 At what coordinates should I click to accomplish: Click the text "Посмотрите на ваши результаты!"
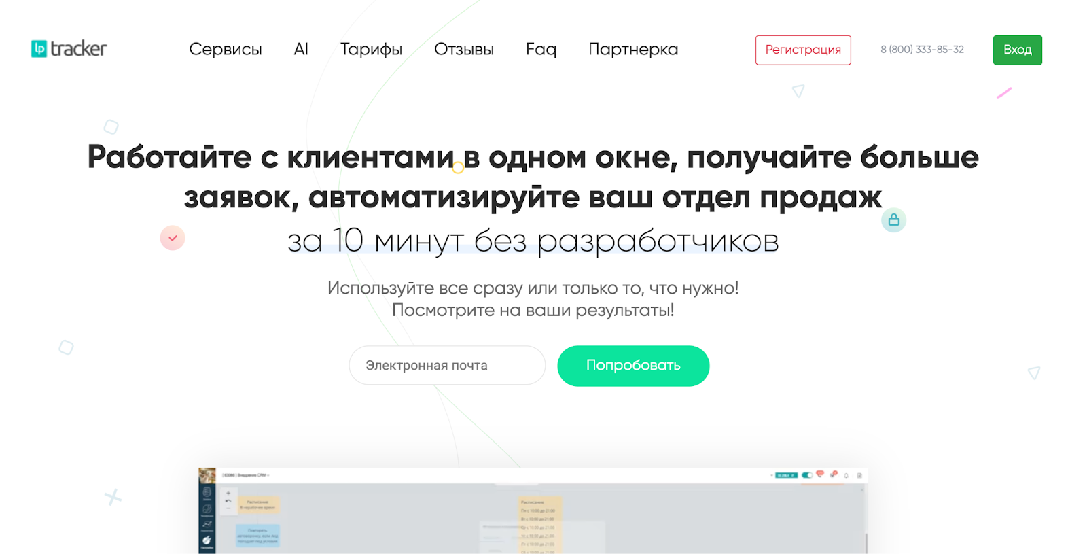[x=533, y=311]
